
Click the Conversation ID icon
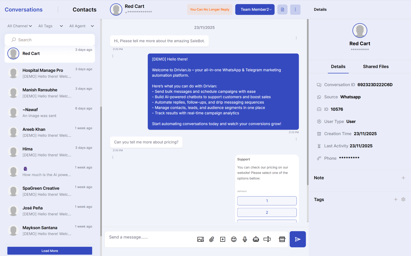tap(319, 85)
